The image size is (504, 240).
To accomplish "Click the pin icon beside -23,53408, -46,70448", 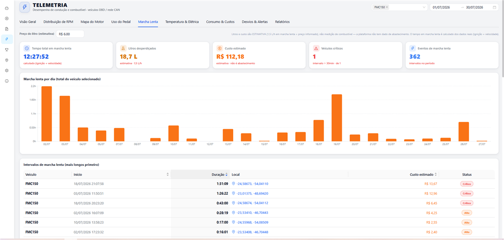I will pyautogui.click(x=233, y=232).
